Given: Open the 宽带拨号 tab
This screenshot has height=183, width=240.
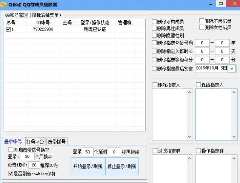Looking at the screenshot, I should pos(57,142).
